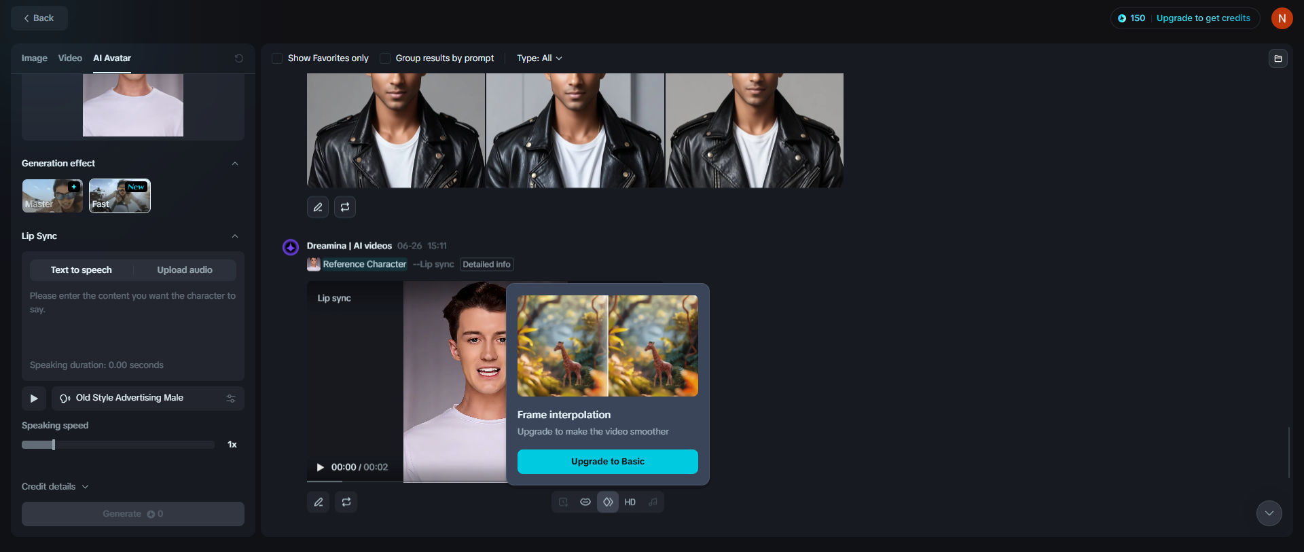Click the scroll-to-bottom round arrow button

(x=1269, y=513)
